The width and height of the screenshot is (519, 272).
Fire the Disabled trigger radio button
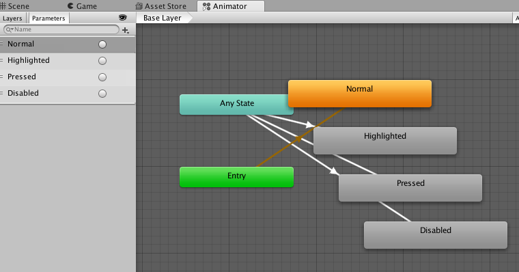102,94
